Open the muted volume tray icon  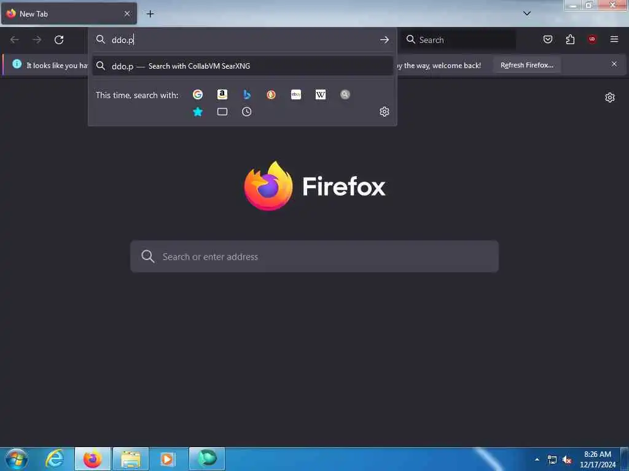click(567, 460)
